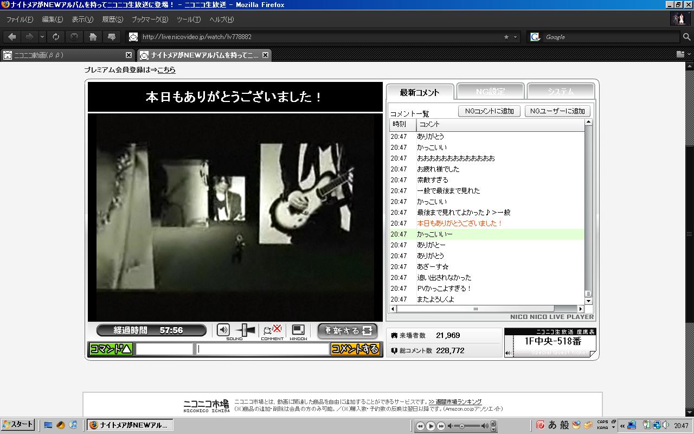694x434 pixels.
Task: Click the コメント column header
Action: tap(500, 124)
